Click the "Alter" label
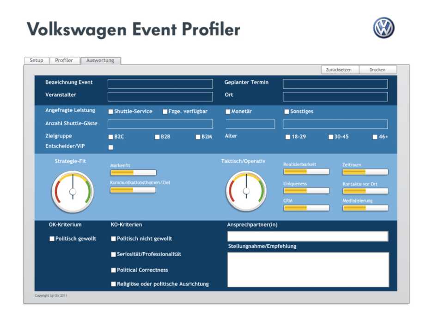439x331 pixels. pos(231,136)
